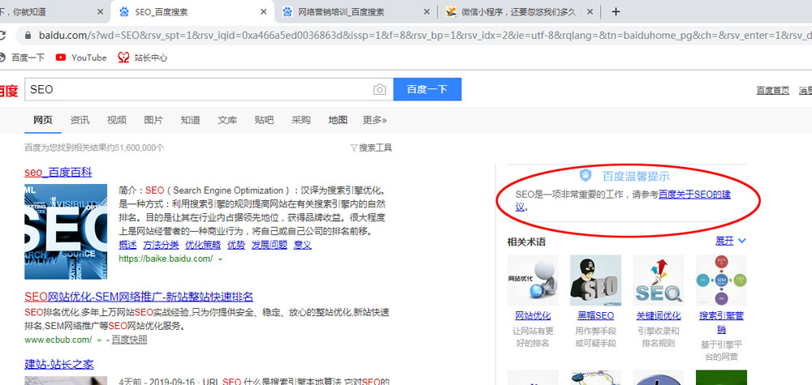This screenshot has width=812, height=385.
Task: Select the 文库 search category
Action: [227, 120]
